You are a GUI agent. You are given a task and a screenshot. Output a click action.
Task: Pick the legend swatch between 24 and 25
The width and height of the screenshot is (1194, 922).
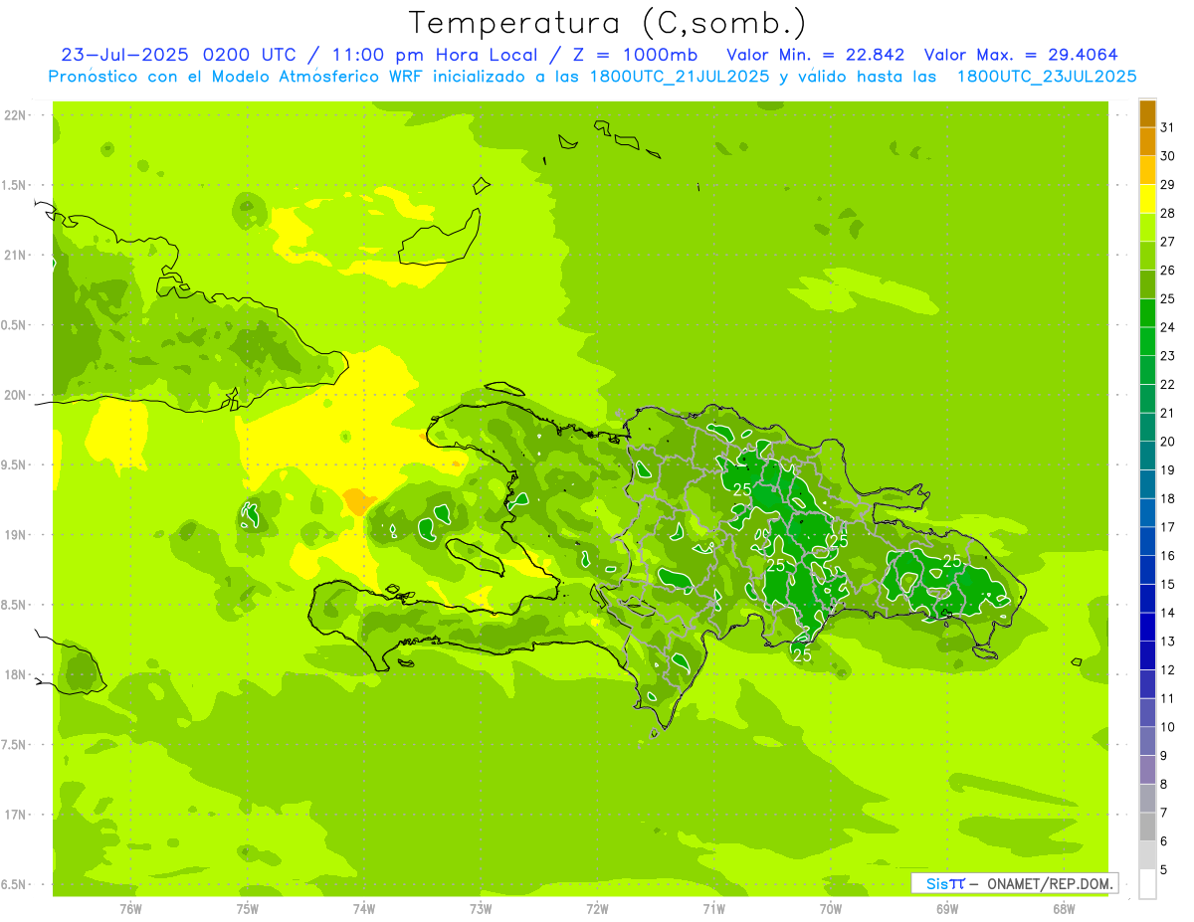(1147, 313)
